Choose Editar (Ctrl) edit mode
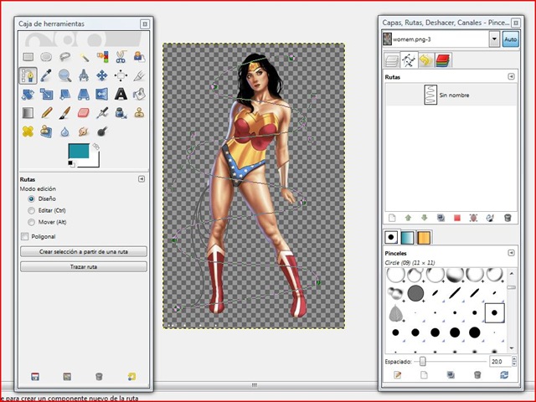This screenshot has height=402, width=536. pos(32,211)
